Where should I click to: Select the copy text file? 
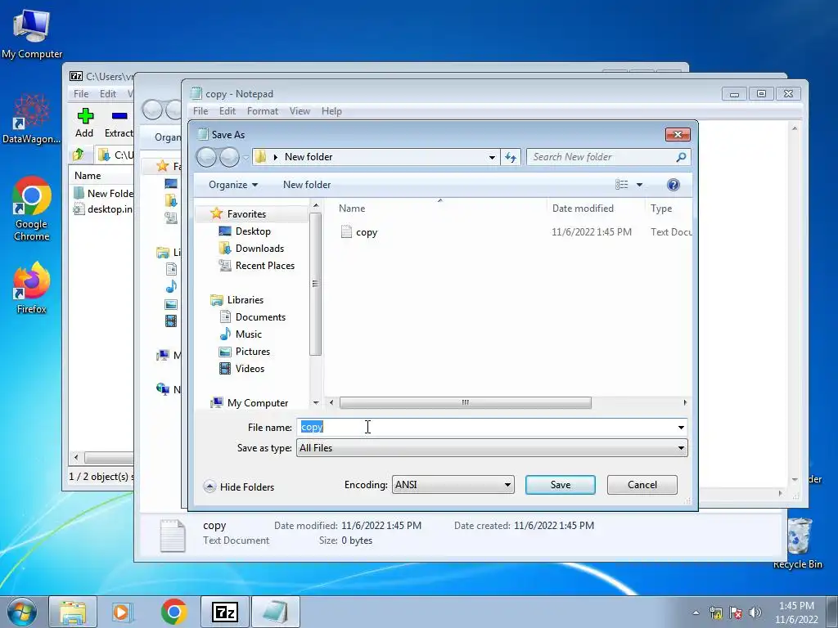367,232
